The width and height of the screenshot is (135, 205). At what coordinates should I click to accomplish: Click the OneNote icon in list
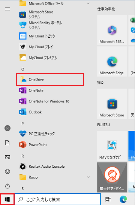pos(23,90)
